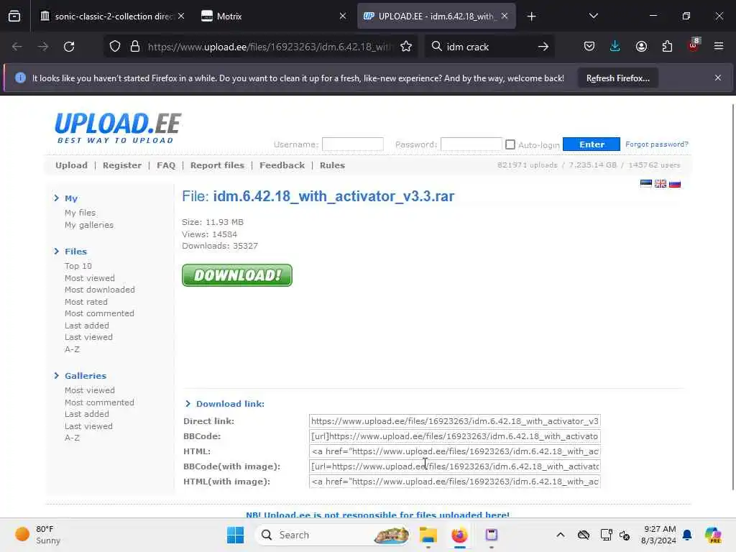Open the Rules menu item
736x552 pixels.
click(x=332, y=165)
